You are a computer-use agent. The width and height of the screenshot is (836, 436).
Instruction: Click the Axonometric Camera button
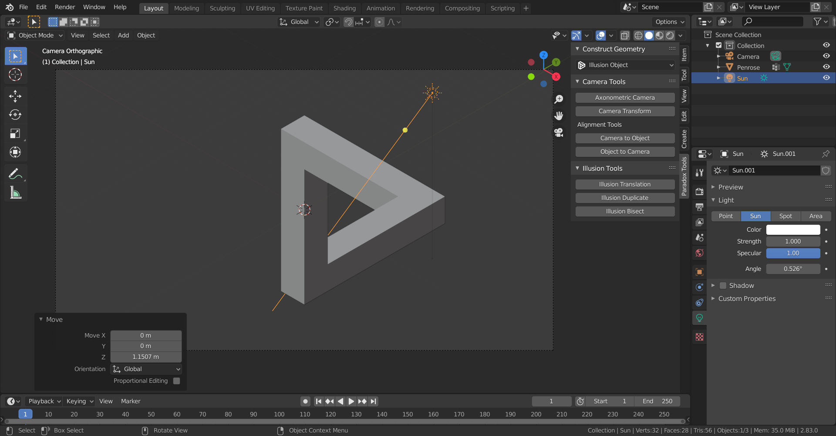pyautogui.click(x=625, y=98)
